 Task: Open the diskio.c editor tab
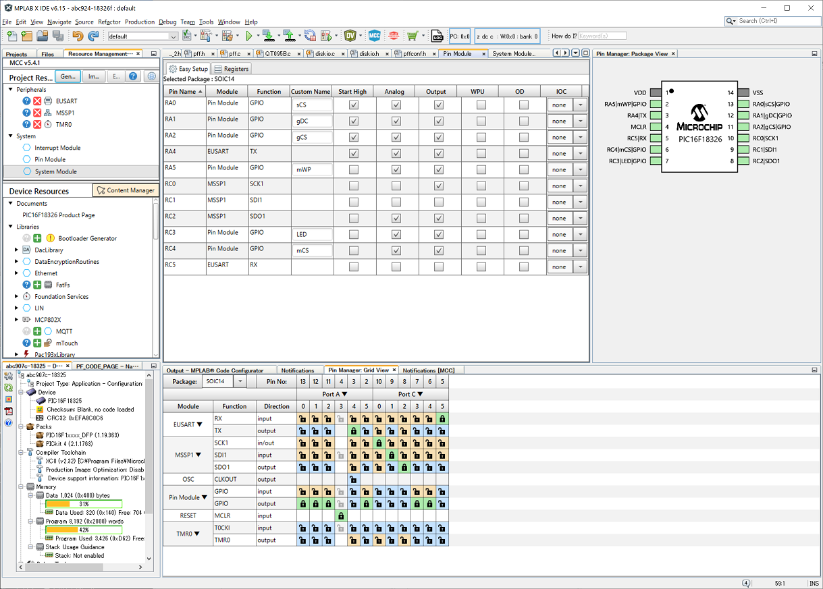pyautogui.click(x=327, y=53)
